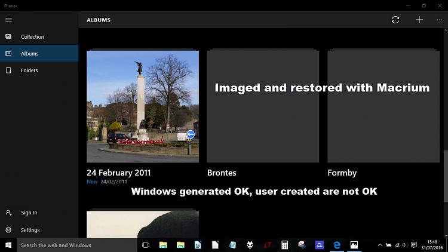Click the Albums icon in sidebar
This screenshot has width=448, height=252.
coord(8,53)
